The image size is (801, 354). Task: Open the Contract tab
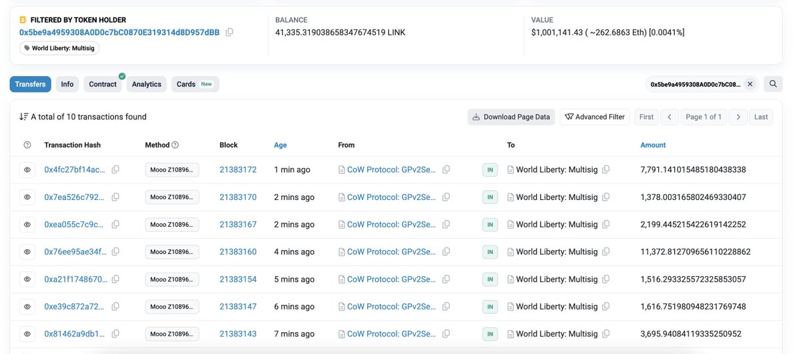click(103, 84)
